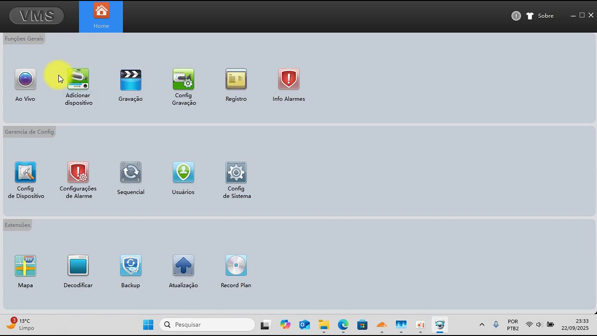Open Copilot from the taskbar
Image resolution: width=597 pixels, height=336 pixels.
[285, 325]
